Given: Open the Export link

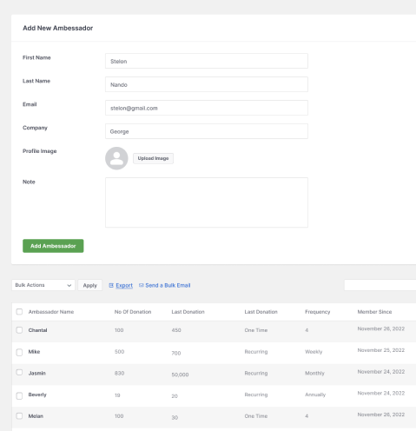Looking at the screenshot, I should pyautogui.click(x=124, y=285).
